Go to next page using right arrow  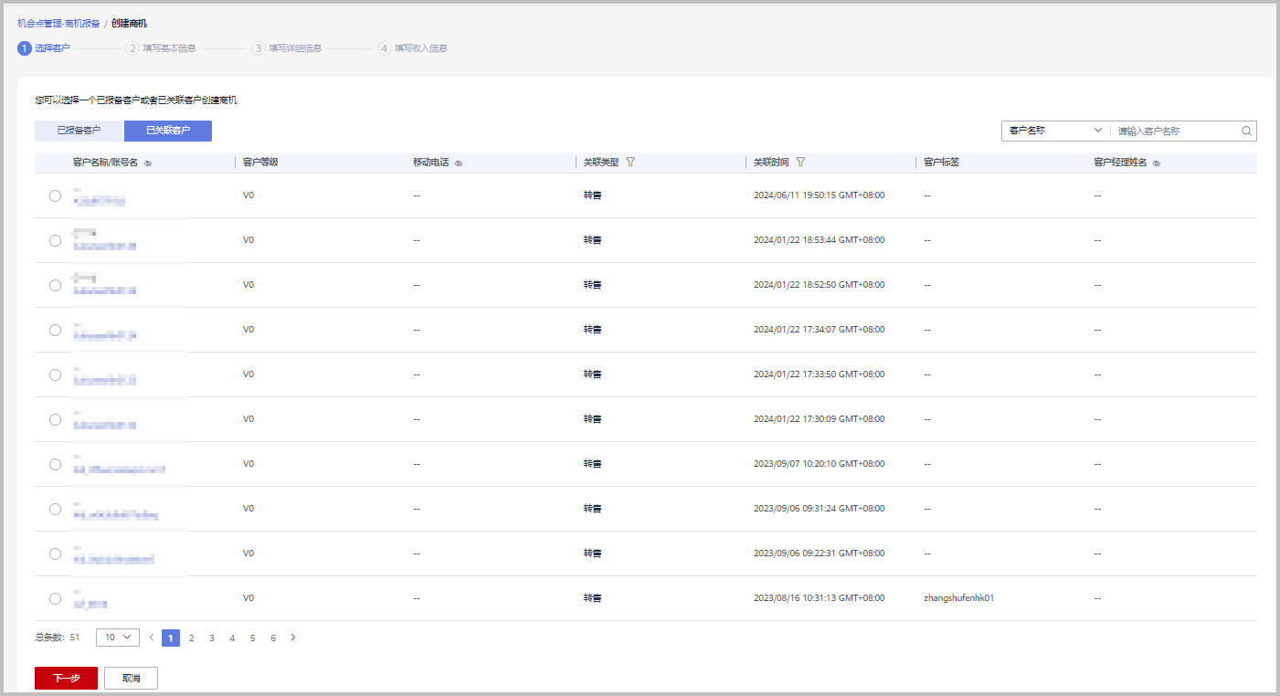(x=293, y=638)
